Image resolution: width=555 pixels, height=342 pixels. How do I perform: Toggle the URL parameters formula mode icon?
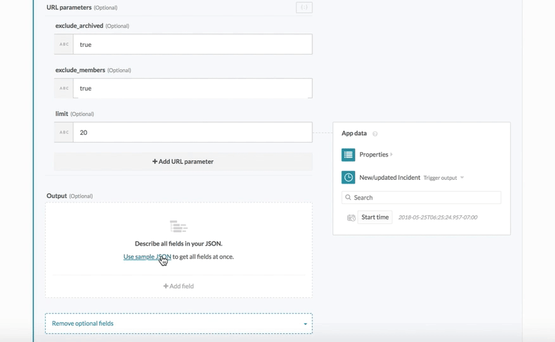[304, 8]
